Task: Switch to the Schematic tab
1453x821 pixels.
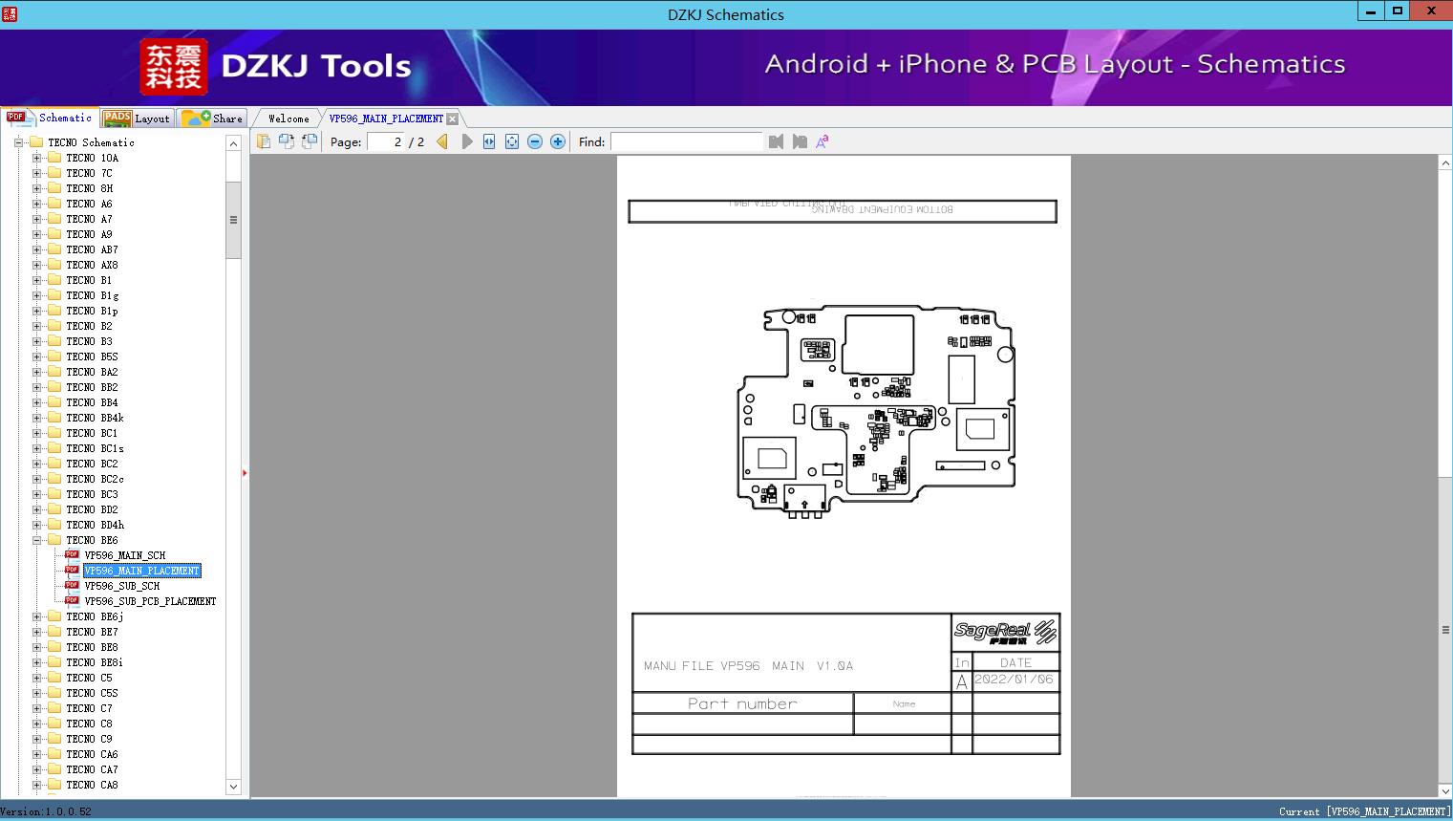Action: [x=50, y=118]
